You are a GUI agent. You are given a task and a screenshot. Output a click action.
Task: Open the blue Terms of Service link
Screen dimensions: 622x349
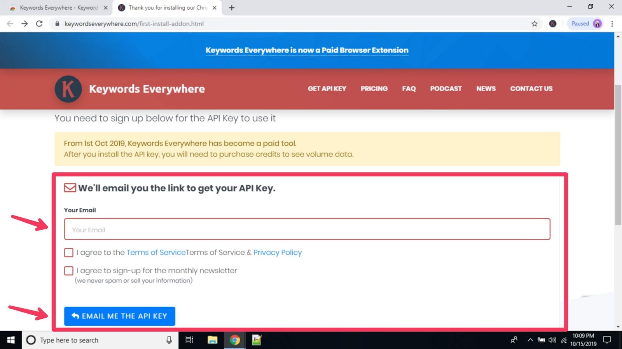[x=156, y=252]
